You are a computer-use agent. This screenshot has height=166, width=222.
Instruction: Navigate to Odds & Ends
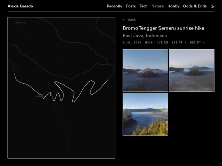click(x=195, y=6)
